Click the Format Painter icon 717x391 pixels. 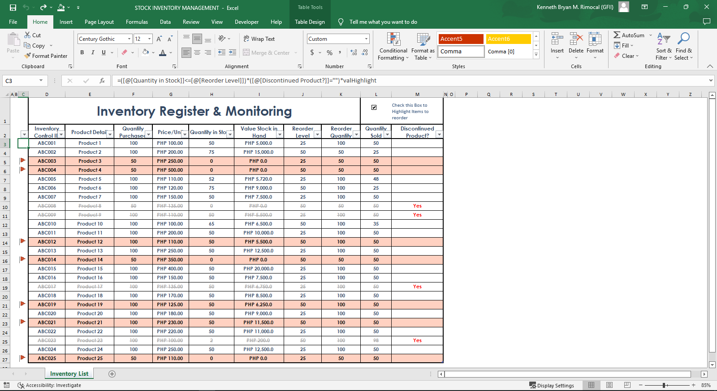pos(28,56)
